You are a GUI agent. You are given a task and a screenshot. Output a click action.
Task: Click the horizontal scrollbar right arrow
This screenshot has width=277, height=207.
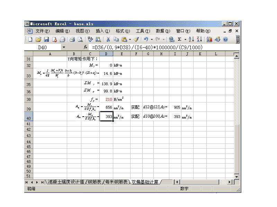pos(230,182)
